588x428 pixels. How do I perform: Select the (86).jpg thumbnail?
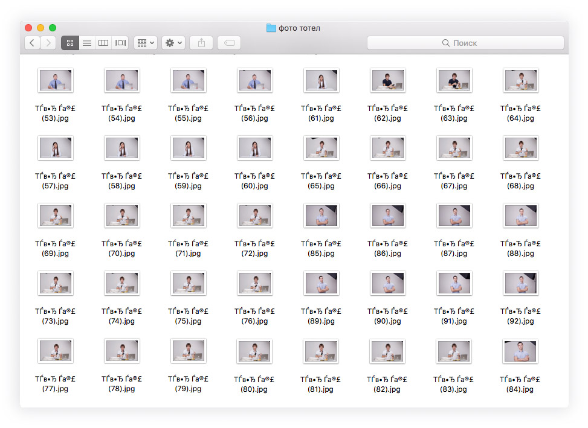(x=388, y=216)
